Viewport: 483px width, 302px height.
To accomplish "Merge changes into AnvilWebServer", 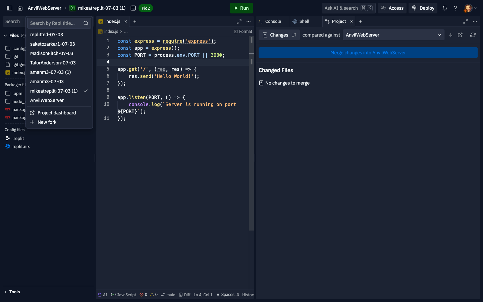I will click(x=368, y=53).
